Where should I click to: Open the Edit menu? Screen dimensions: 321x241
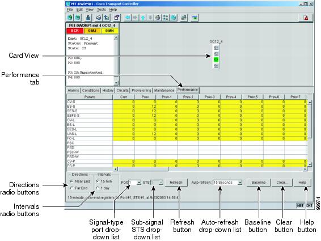click(79, 10)
